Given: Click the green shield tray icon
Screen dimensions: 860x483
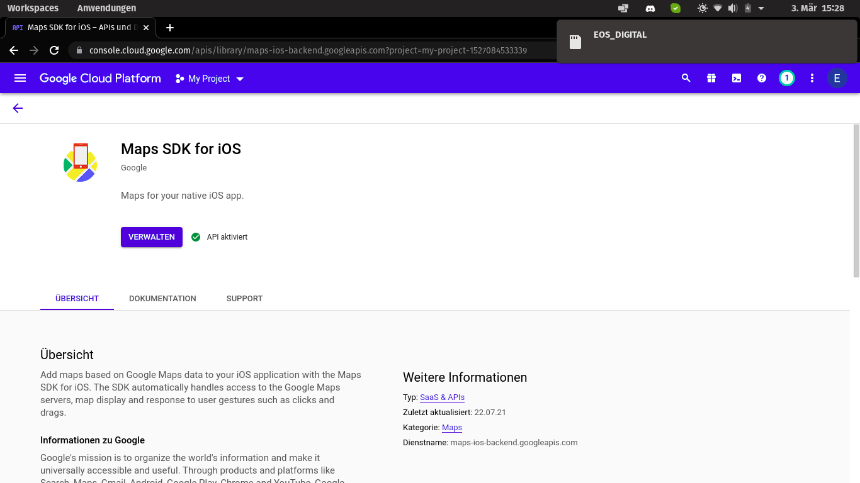Looking at the screenshot, I should [676, 8].
